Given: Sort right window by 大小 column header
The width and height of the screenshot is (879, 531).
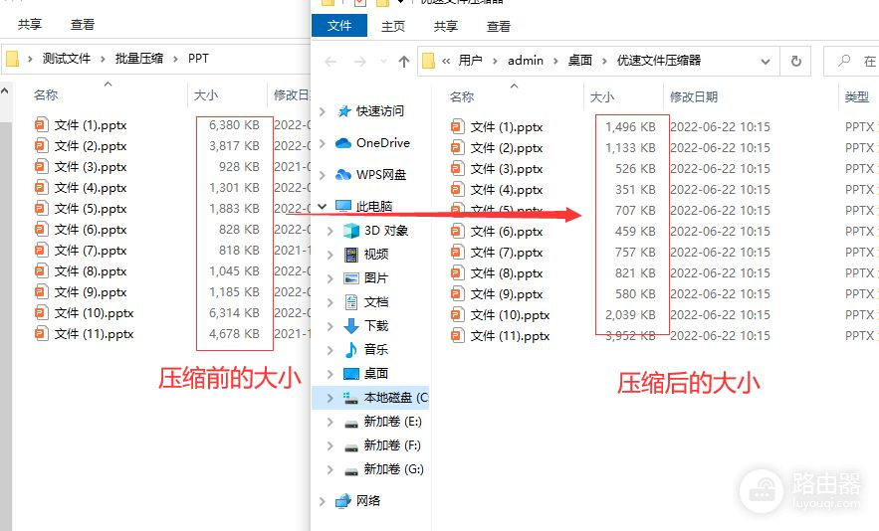Looking at the screenshot, I should click(602, 97).
